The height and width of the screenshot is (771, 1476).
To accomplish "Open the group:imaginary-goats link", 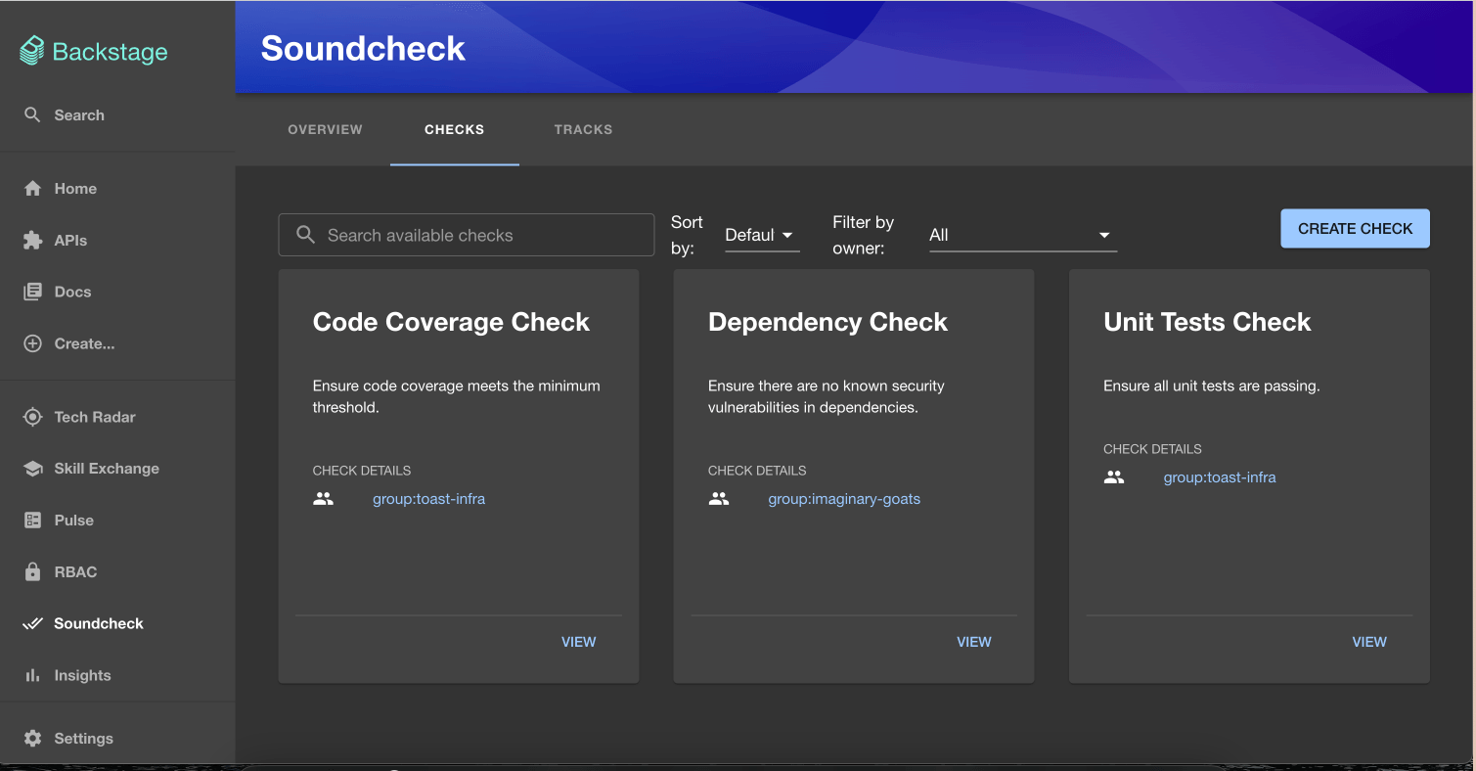I will (x=844, y=499).
